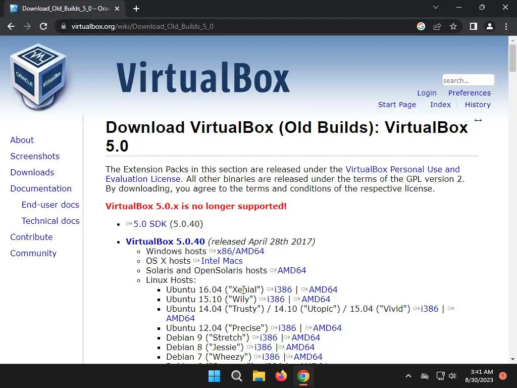This screenshot has height=388, width=517.
Task: Go back to the previous page
Action: tap(11, 26)
